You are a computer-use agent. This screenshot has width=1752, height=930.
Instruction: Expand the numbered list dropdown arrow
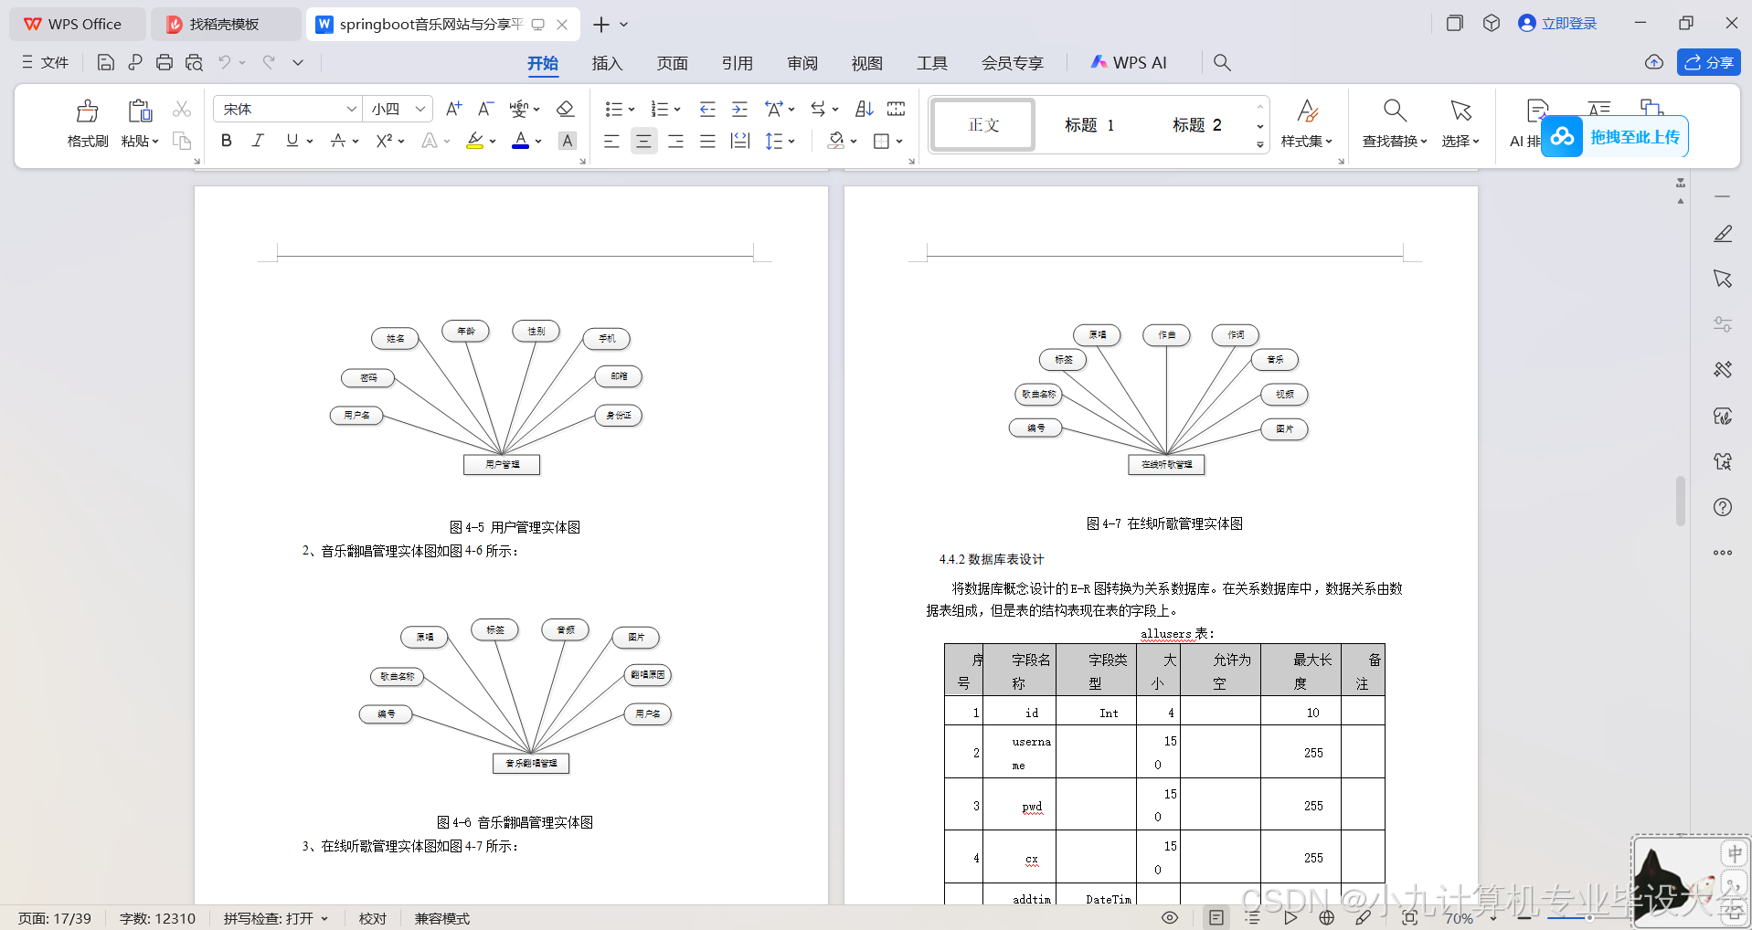(x=677, y=110)
